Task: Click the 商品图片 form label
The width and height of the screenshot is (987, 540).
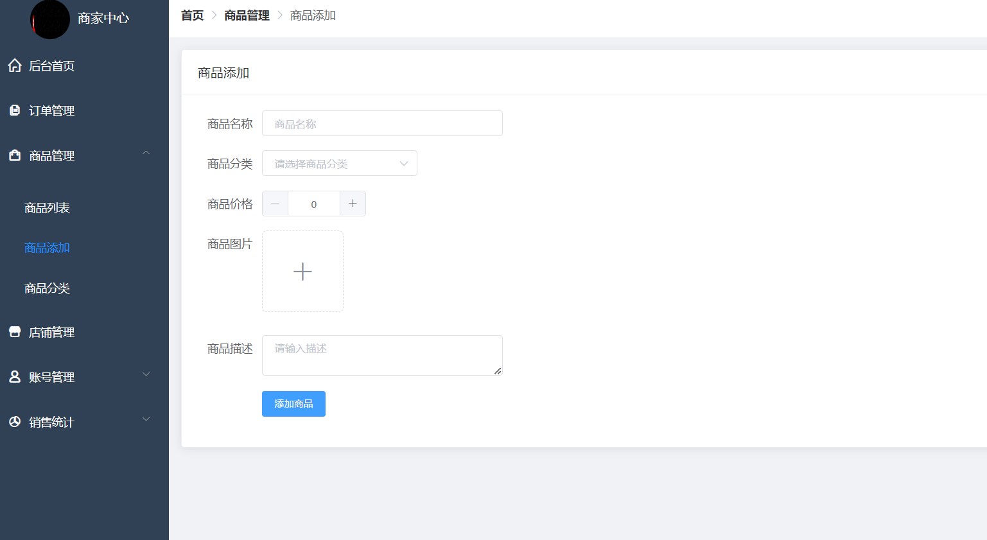Action: pos(230,244)
